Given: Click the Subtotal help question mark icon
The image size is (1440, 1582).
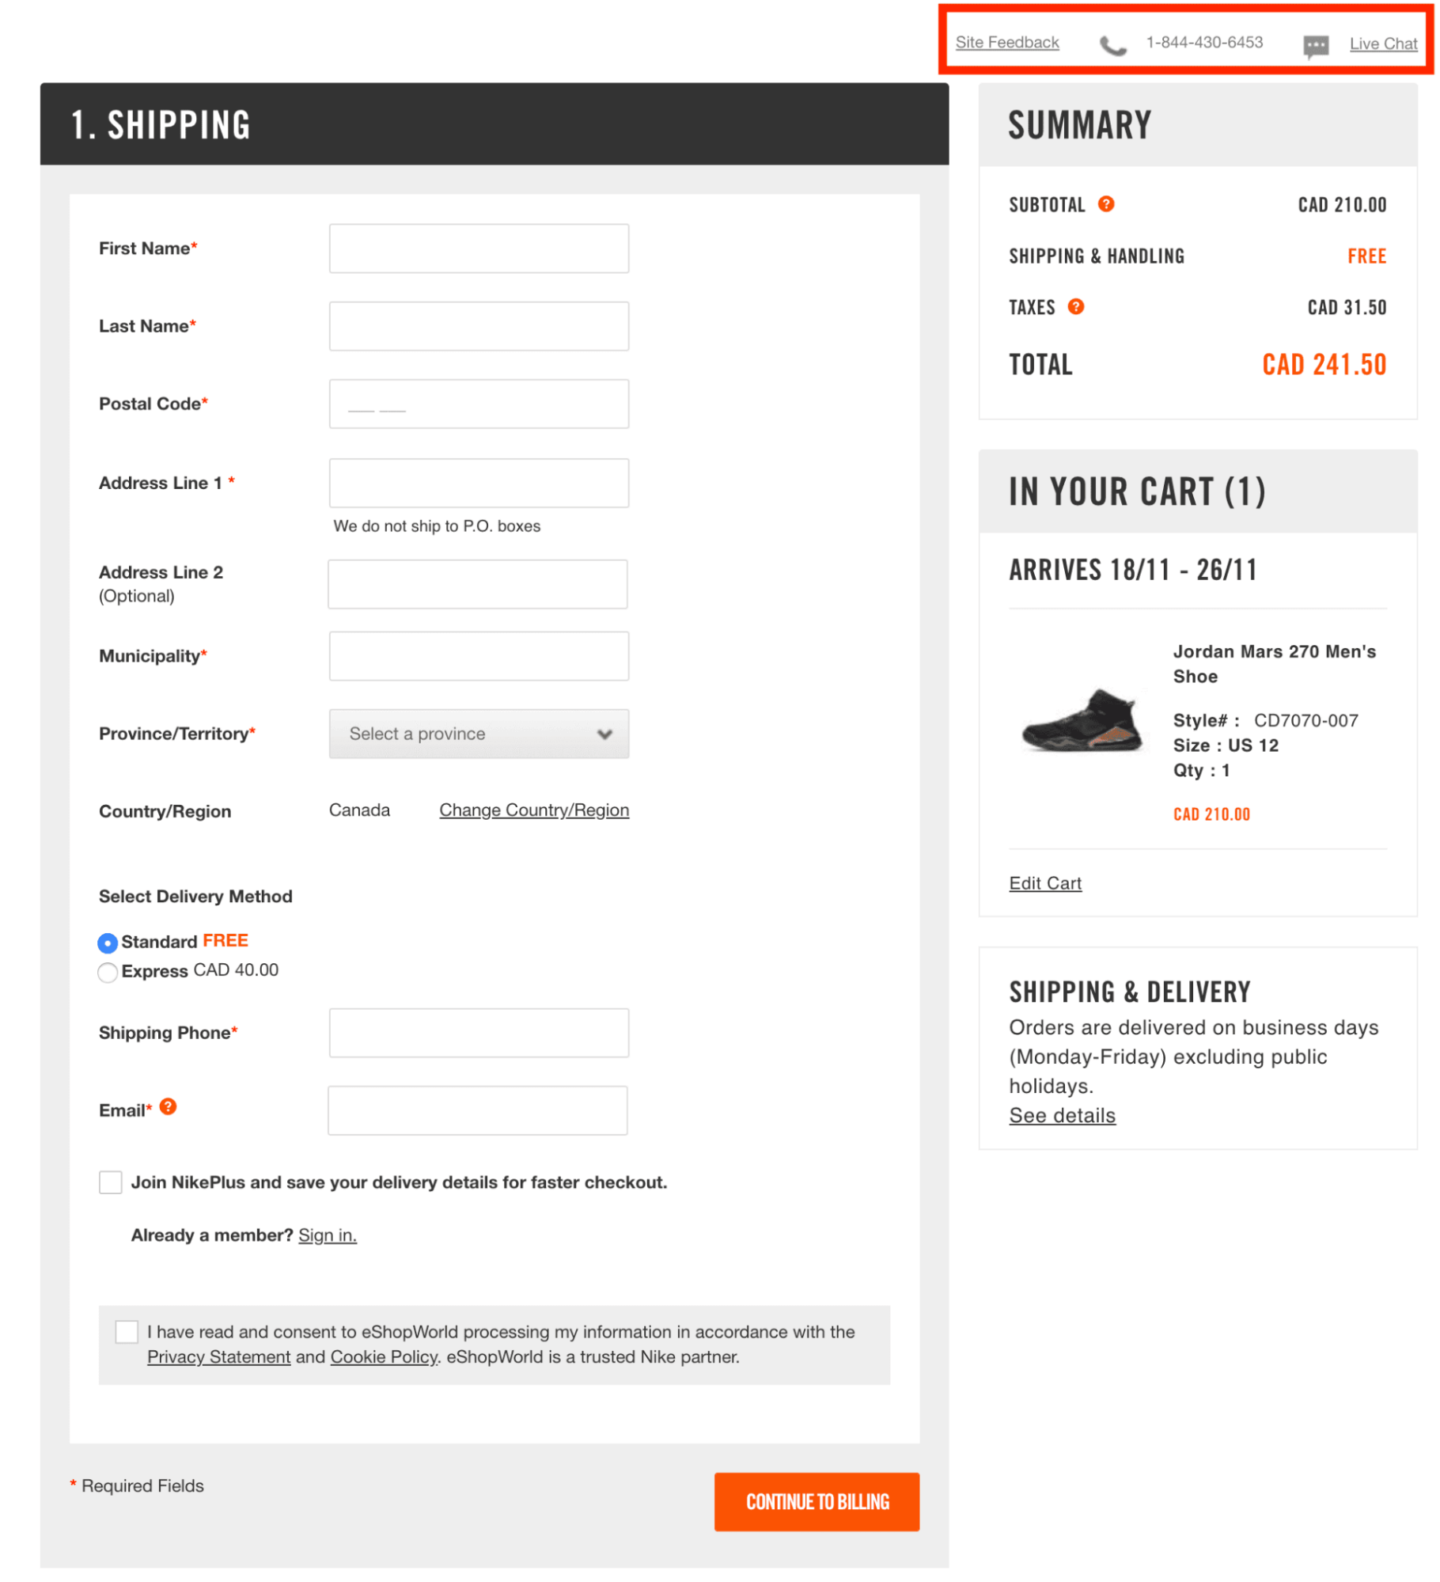Looking at the screenshot, I should (1106, 204).
